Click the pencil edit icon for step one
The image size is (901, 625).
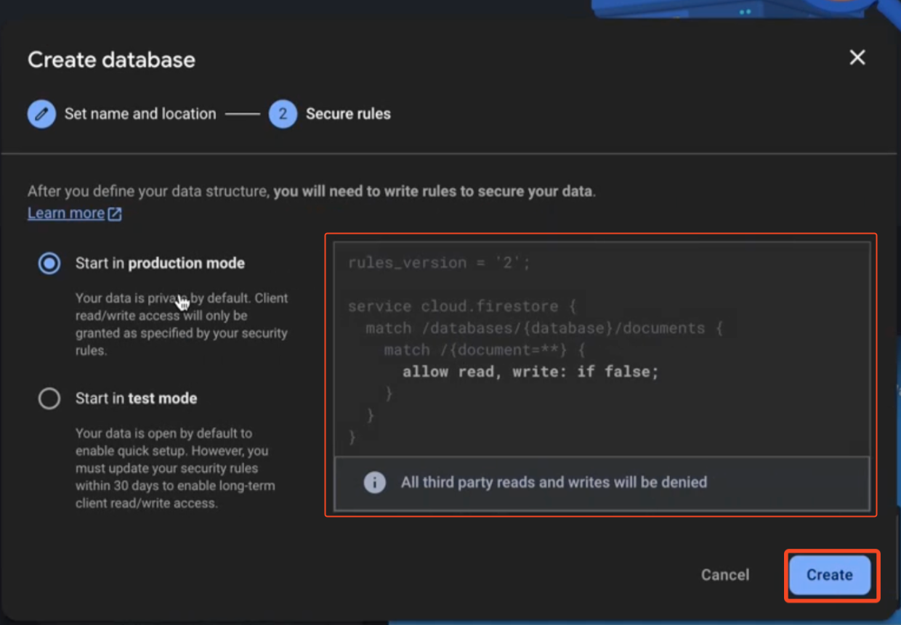[42, 114]
